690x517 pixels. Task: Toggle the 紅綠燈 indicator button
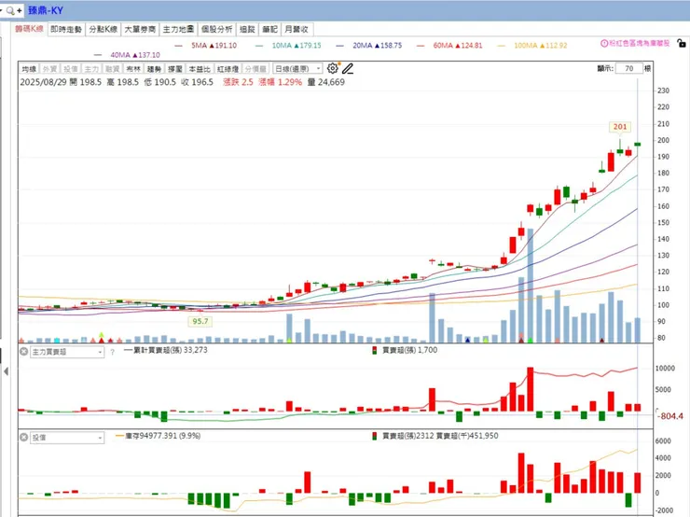point(228,69)
